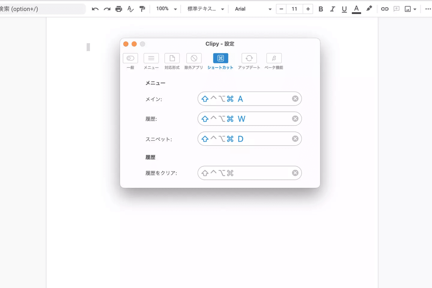Image resolution: width=432 pixels, height=288 pixels.
Task: Click the redo arrow icon
Action: (107, 9)
